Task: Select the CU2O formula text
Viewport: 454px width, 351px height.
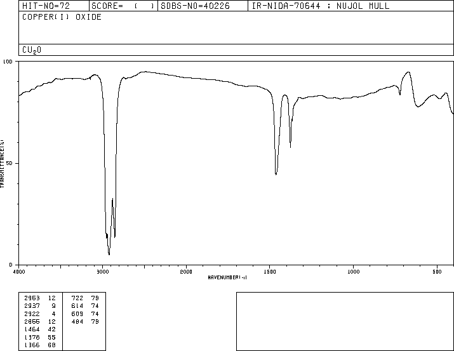Action: (x=32, y=50)
